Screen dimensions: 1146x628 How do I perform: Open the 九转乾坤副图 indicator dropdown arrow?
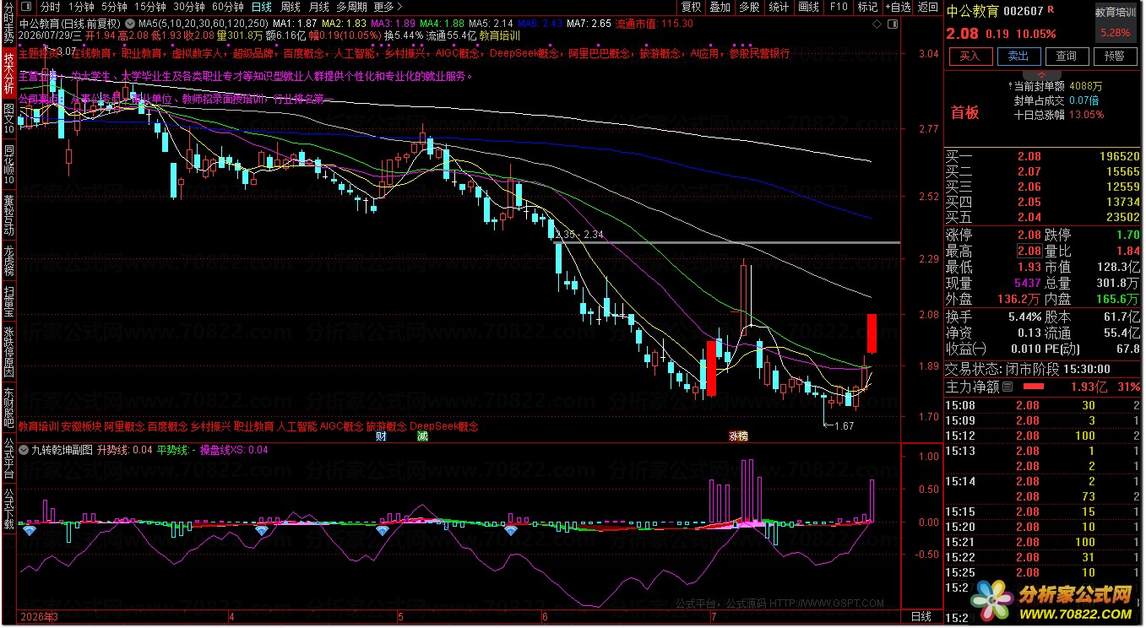[x=24, y=450]
